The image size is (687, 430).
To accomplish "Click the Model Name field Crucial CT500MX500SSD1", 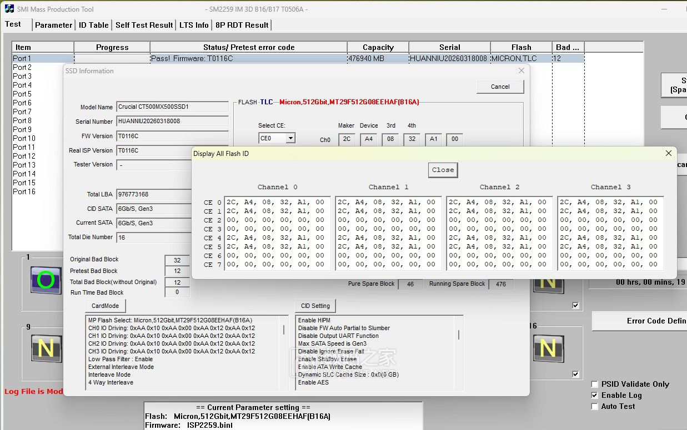I will (172, 107).
